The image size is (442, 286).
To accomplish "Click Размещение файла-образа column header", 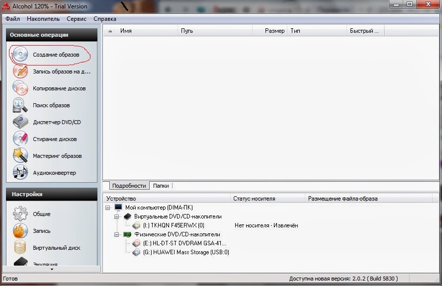I will [x=368, y=199].
